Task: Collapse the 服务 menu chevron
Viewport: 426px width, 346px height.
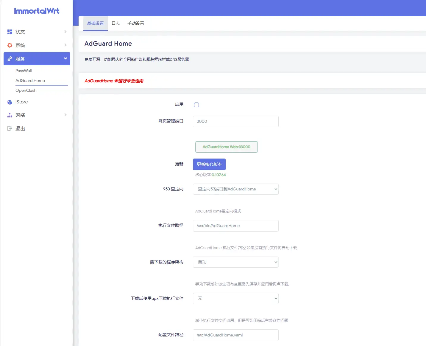Action: tap(65, 58)
